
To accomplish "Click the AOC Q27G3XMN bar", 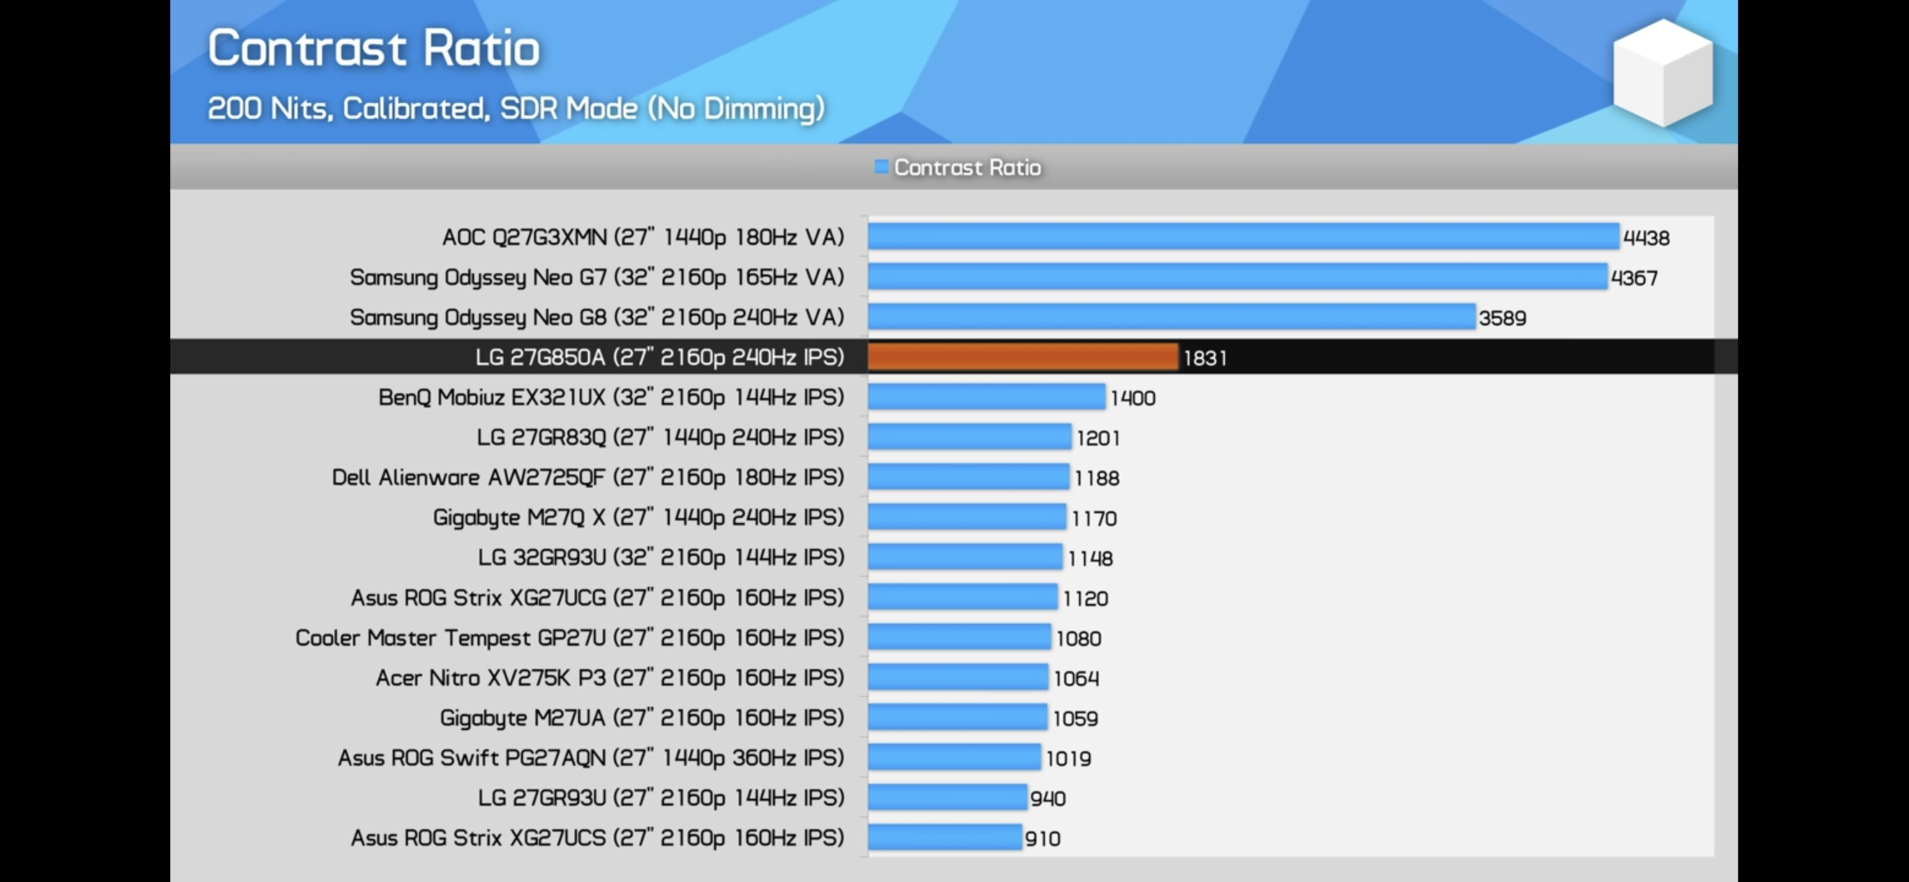I will [x=1243, y=237].
